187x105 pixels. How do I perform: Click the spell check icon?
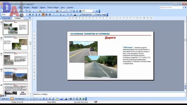(26, 11)
